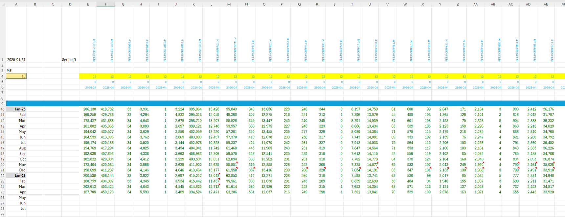565x217 pixels.
Task: Click cell with value 187,705
Action: click(88, 192)
